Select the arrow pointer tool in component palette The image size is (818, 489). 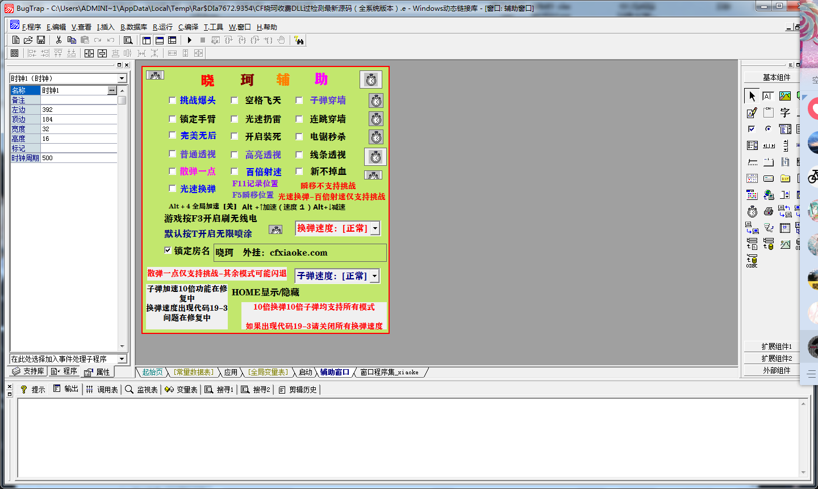pyautogui.click(x=751, y=97)
